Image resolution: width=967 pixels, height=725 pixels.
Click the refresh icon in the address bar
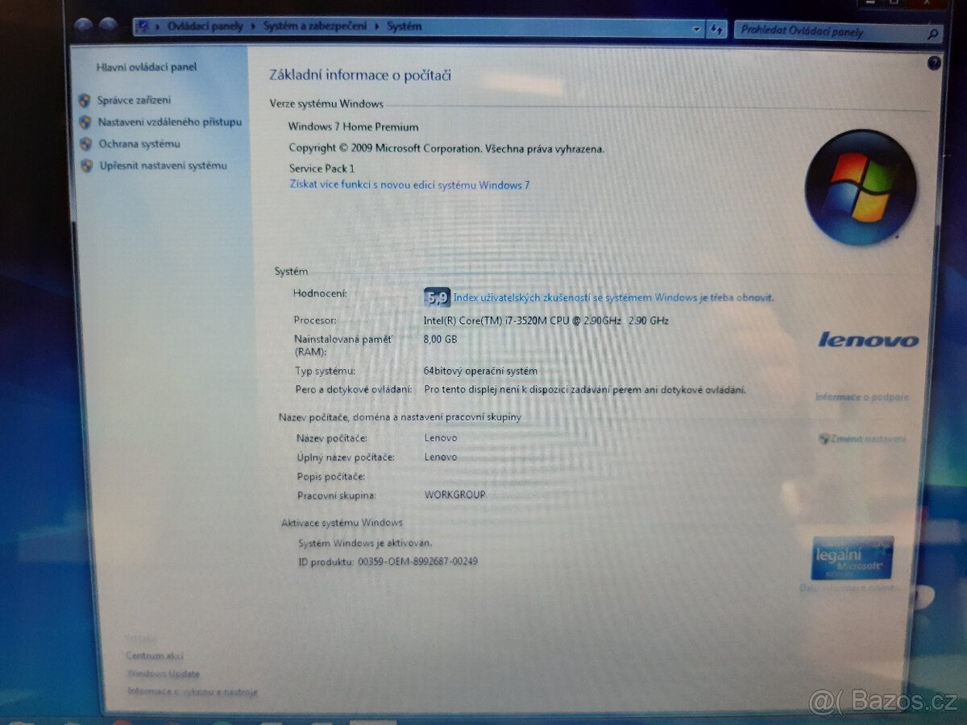[x=717, y=29]
